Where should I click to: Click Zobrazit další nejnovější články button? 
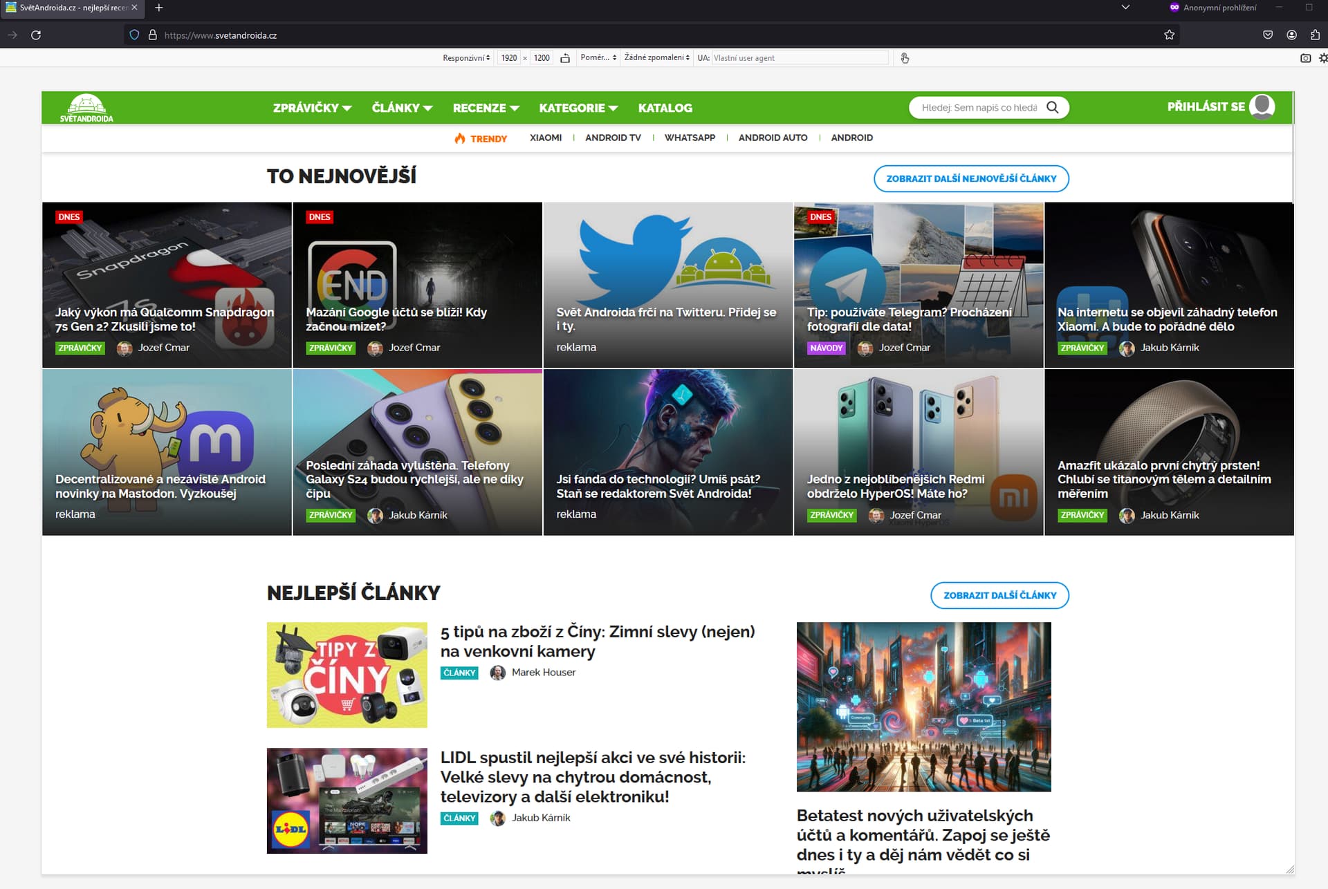coord(971,178)
